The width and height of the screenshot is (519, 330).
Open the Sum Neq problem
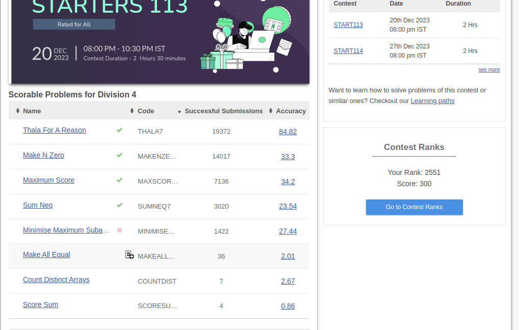click(x=38, y=205)
